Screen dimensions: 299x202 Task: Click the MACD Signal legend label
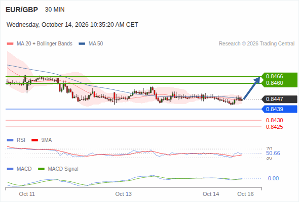point(63,169)
